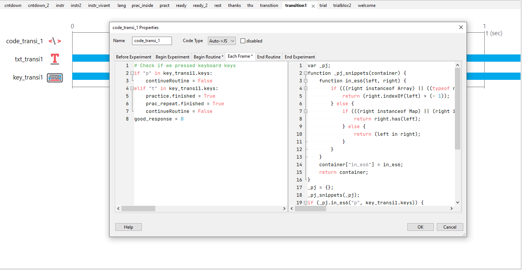Open the ready_2 routine tab

(x=200, y=5)
